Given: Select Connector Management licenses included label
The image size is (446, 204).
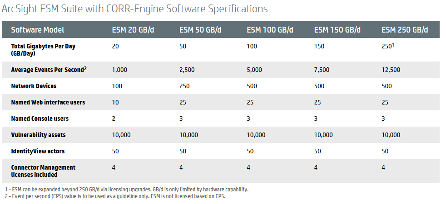Looking at the screenshot, I should [43, 171].
